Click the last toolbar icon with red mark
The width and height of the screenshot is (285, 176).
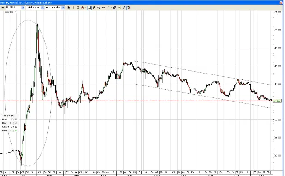click(x=129, y=8)
